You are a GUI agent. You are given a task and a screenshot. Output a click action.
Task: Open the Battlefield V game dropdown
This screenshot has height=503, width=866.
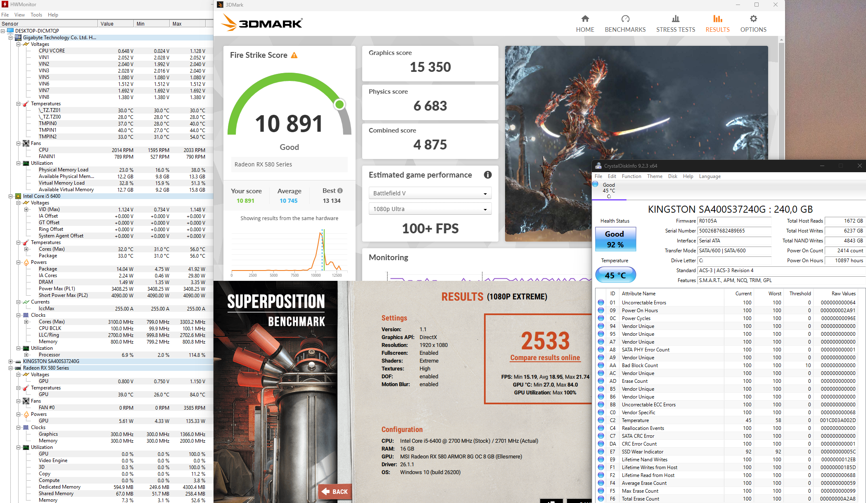click(x=429, y=193)
